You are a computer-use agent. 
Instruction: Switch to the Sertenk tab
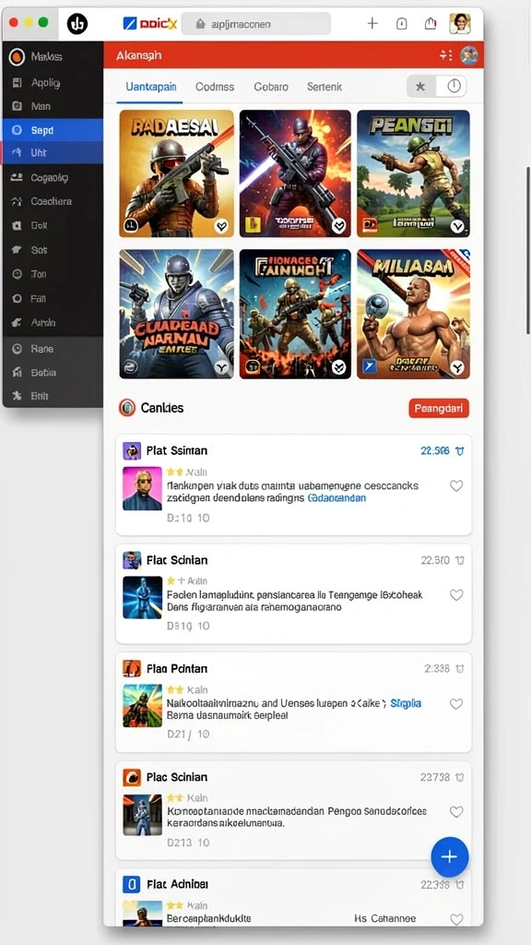coord(324,87)
